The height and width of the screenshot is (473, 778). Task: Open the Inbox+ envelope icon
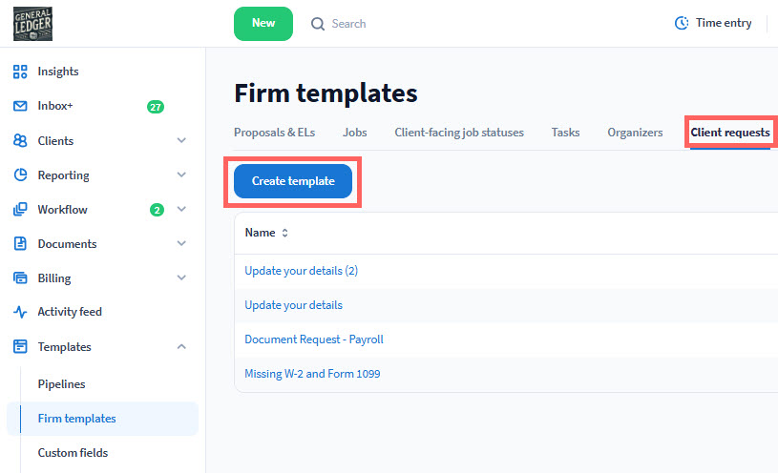coord(20,106)
